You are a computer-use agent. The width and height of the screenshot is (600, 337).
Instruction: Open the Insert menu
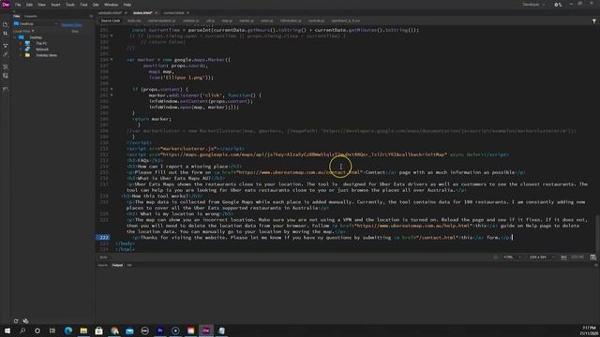[x=55, y=5]
